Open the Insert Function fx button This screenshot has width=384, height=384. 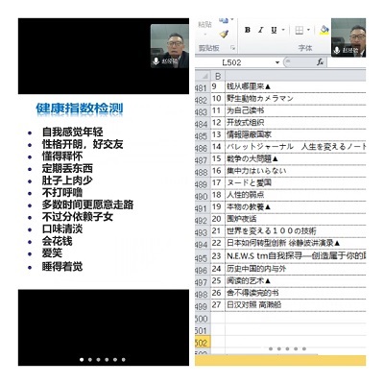click(320, 62)
